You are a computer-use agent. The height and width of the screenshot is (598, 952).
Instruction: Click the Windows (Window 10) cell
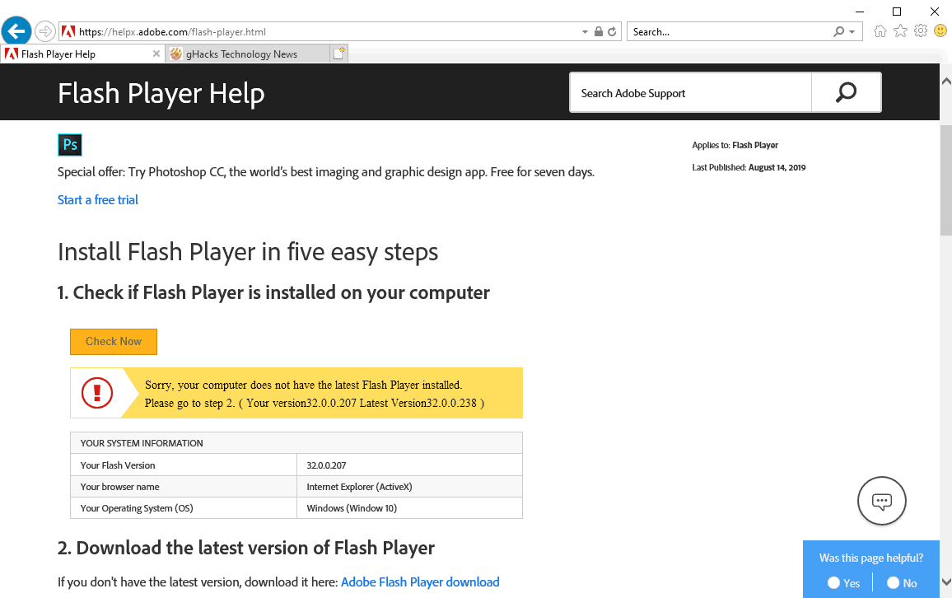(x=409, y=508)
